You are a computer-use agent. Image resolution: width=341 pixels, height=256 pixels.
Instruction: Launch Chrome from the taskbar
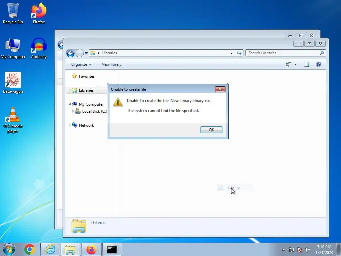pyautogui.click(x=30, y=249)
